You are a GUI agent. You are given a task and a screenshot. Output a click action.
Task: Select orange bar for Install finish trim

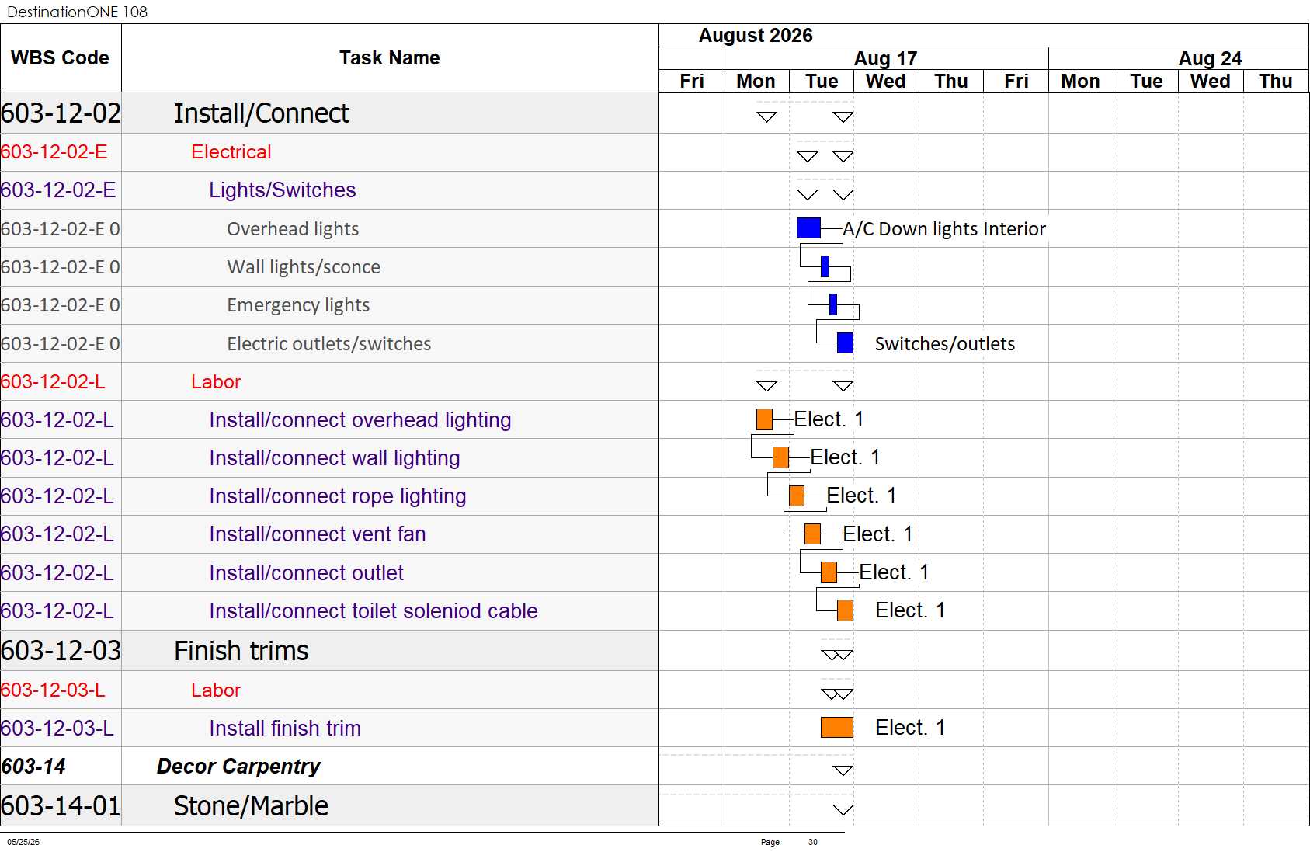tap(837, 728)
